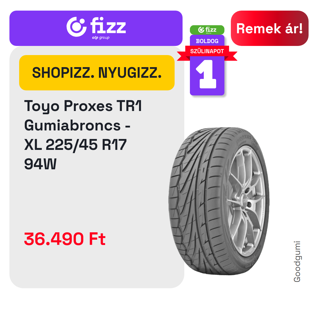Open the Toyo Proxes TR1 product title
Screen dimensions: 318x318
83,106
